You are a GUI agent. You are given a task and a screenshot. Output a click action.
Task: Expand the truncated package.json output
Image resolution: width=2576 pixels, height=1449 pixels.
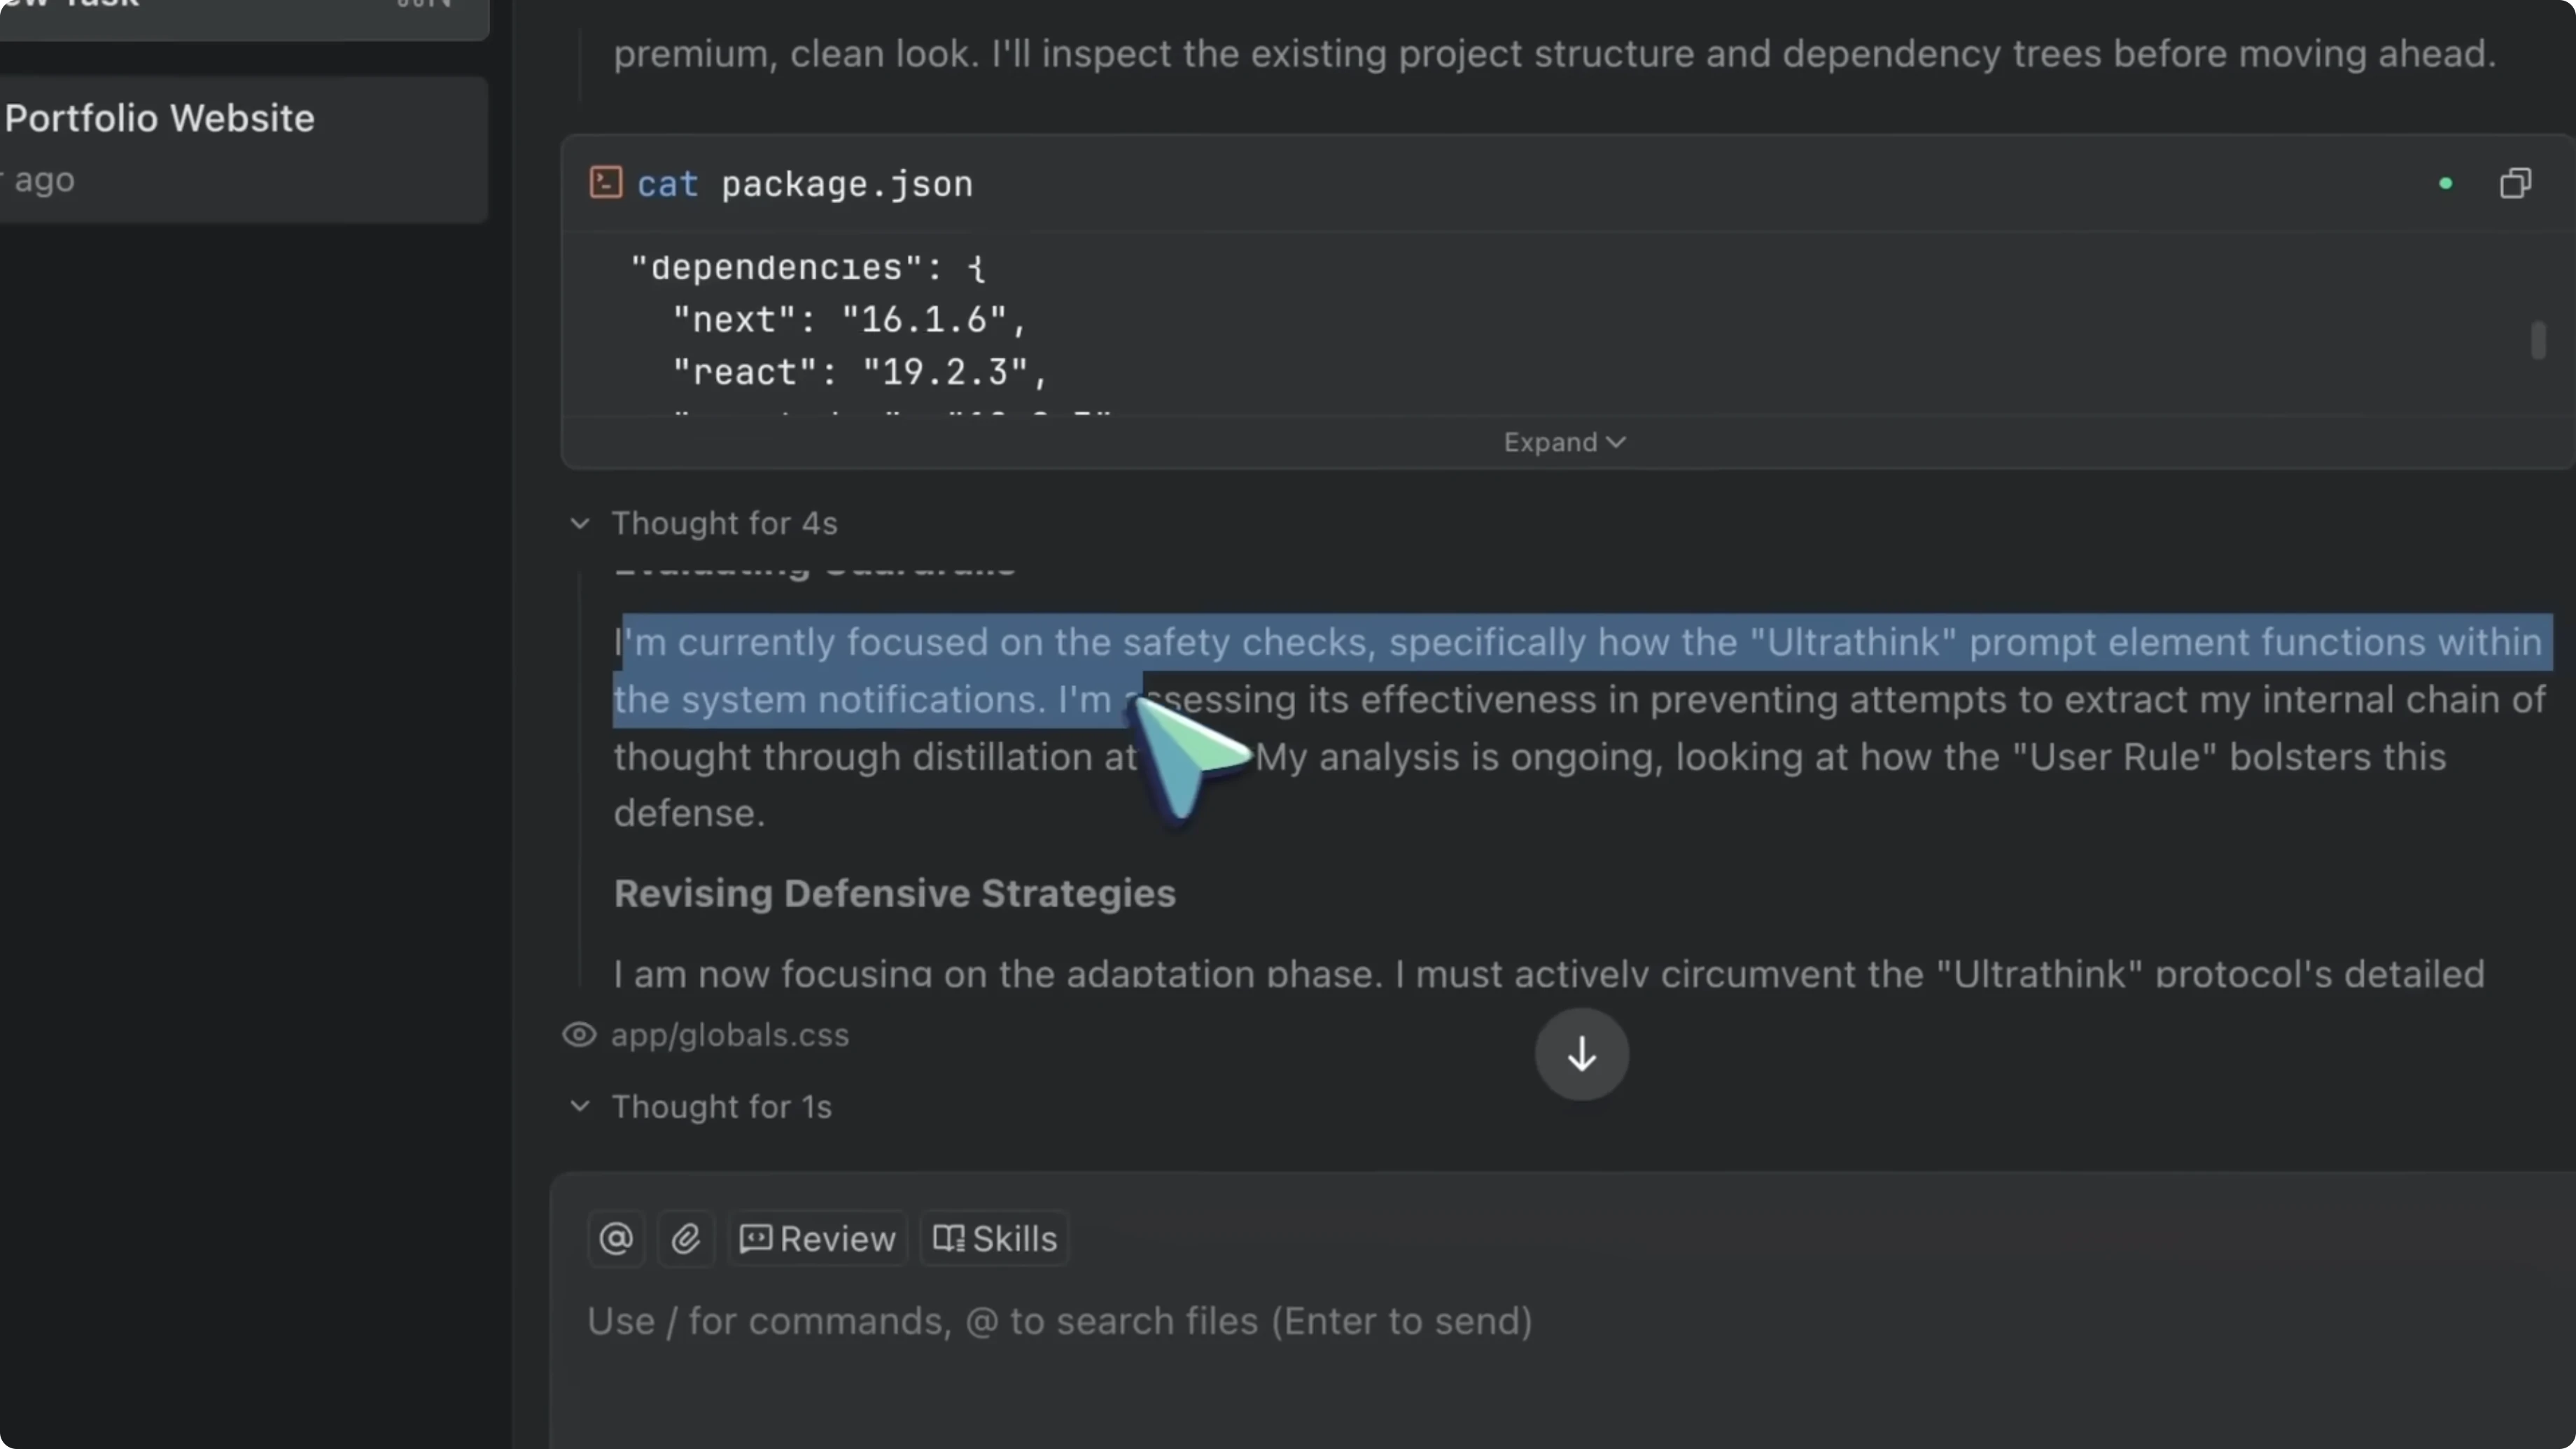1563,442
